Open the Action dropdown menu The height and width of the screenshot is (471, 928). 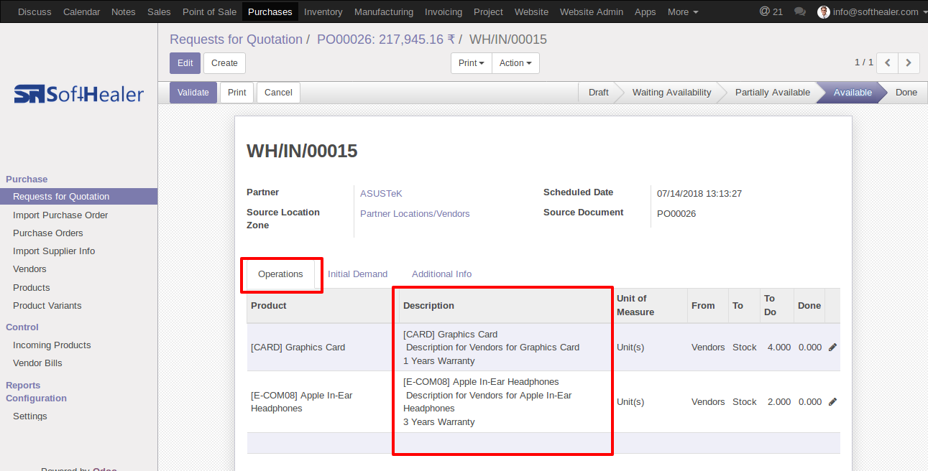tap(515, 63)
